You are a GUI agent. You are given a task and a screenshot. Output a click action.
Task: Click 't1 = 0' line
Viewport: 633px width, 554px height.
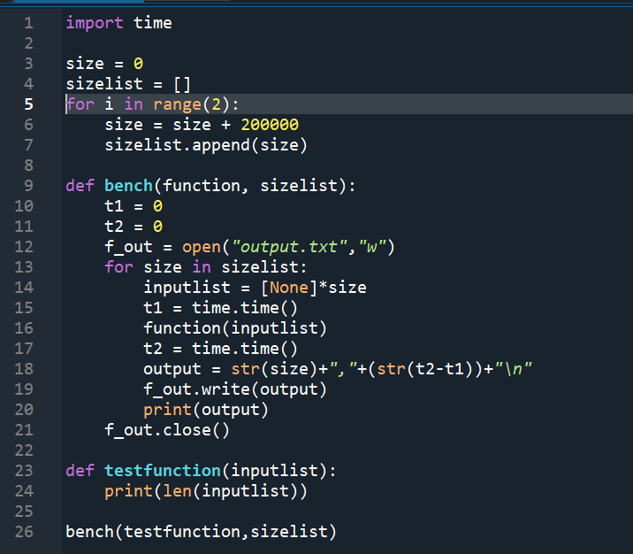133,206
